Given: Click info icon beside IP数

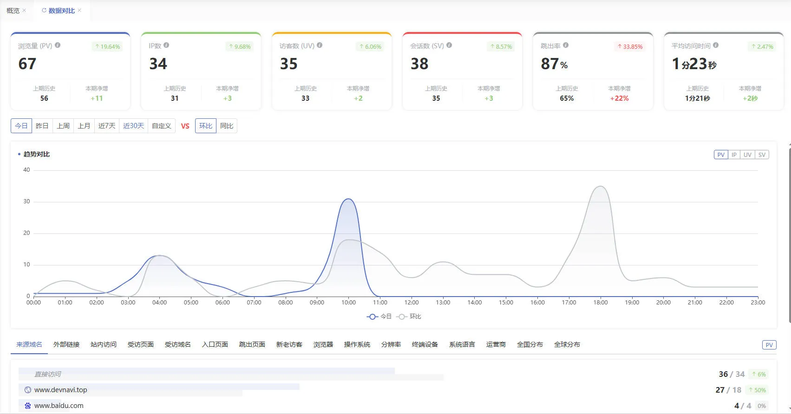Looking at the screenshot, I should [166, 45].
